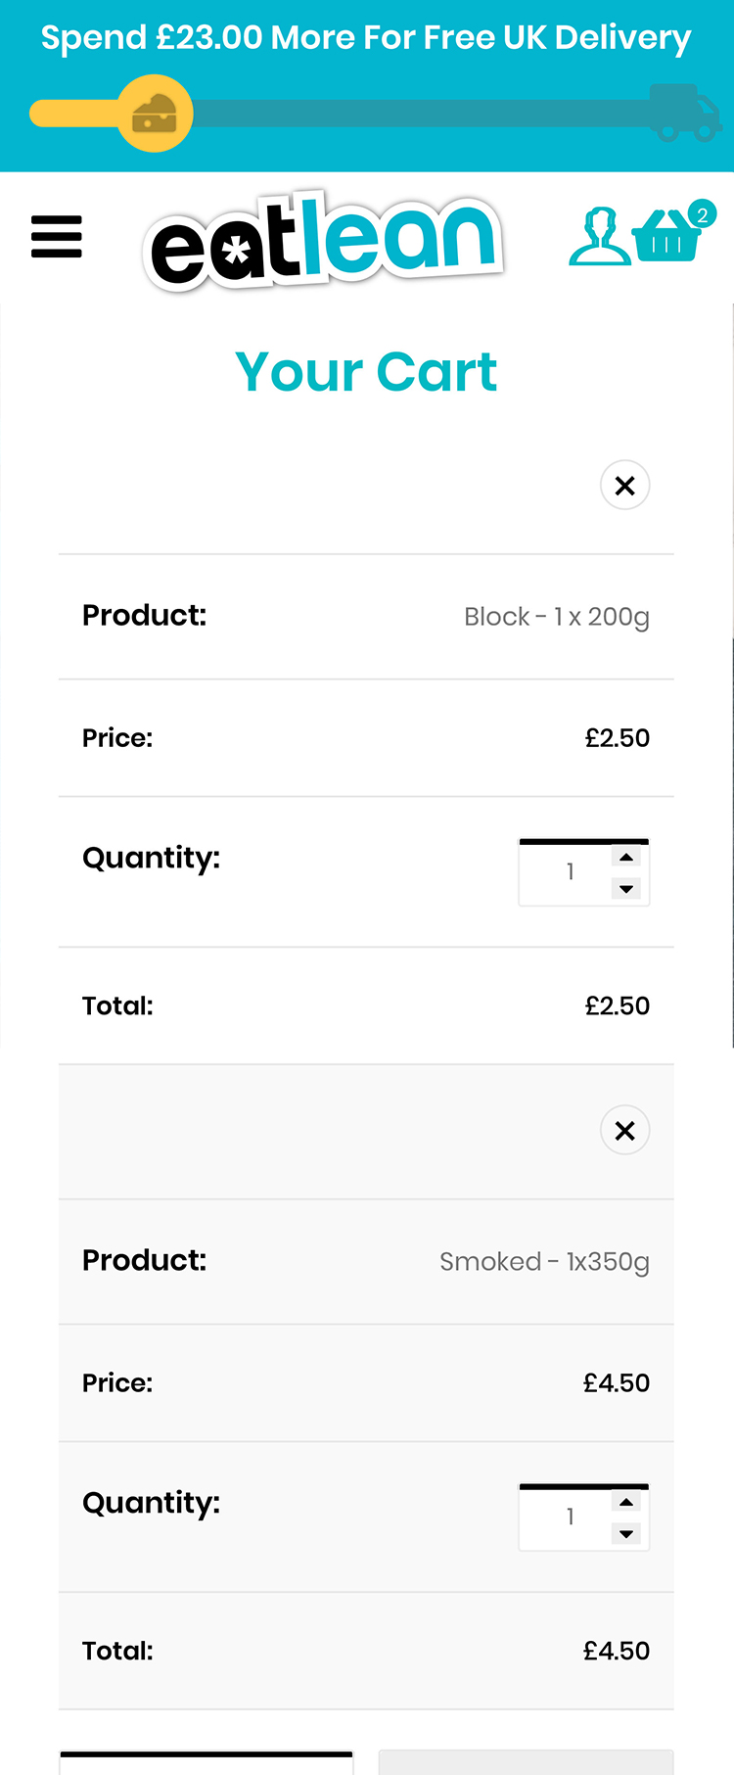The height and width of the screenshot is (1775, 734).
Task: Open the user account icon
Action: click(599, 237)
